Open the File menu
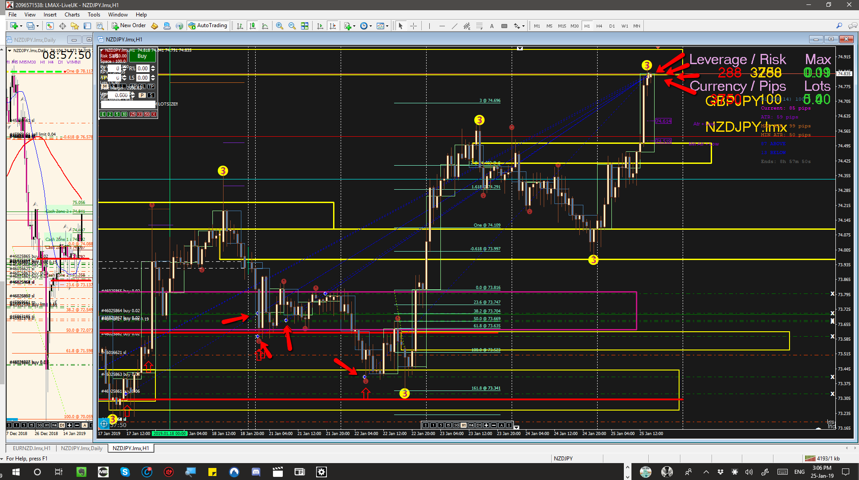859x480 pixels. point(12,15)
